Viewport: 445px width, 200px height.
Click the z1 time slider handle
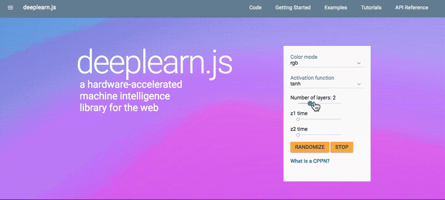click(298, 119)
